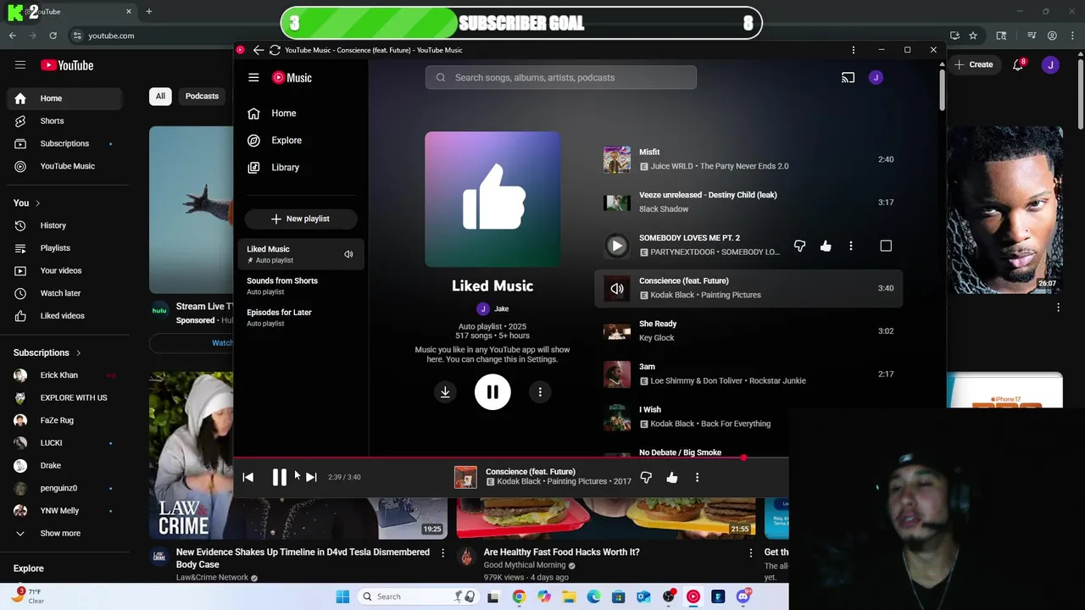Open the Windows Start menu

pyautogui.click(x=342, y=596)
